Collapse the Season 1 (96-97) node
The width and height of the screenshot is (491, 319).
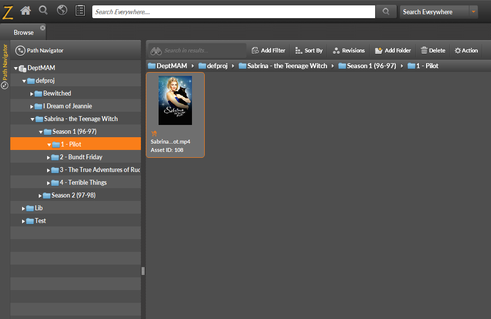click(41, 132)
